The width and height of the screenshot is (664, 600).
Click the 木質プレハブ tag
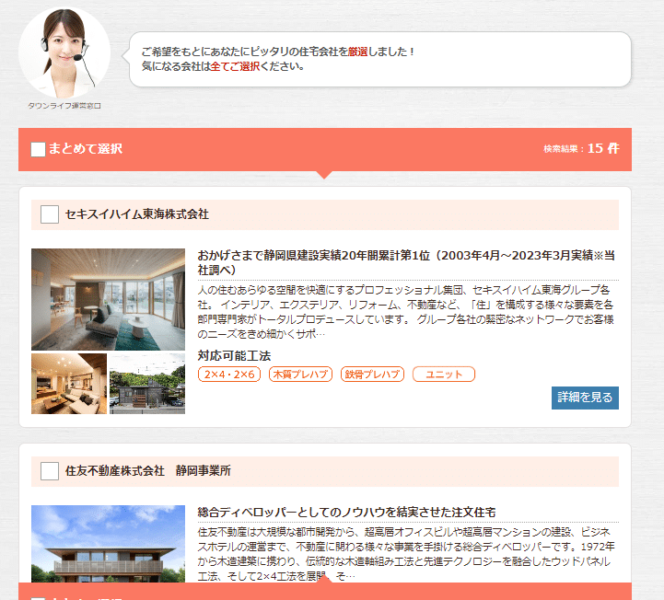point(300,375)
